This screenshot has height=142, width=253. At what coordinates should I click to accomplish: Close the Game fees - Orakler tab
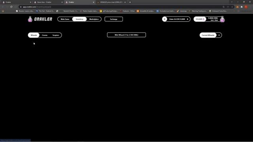(x=62, y=2)
